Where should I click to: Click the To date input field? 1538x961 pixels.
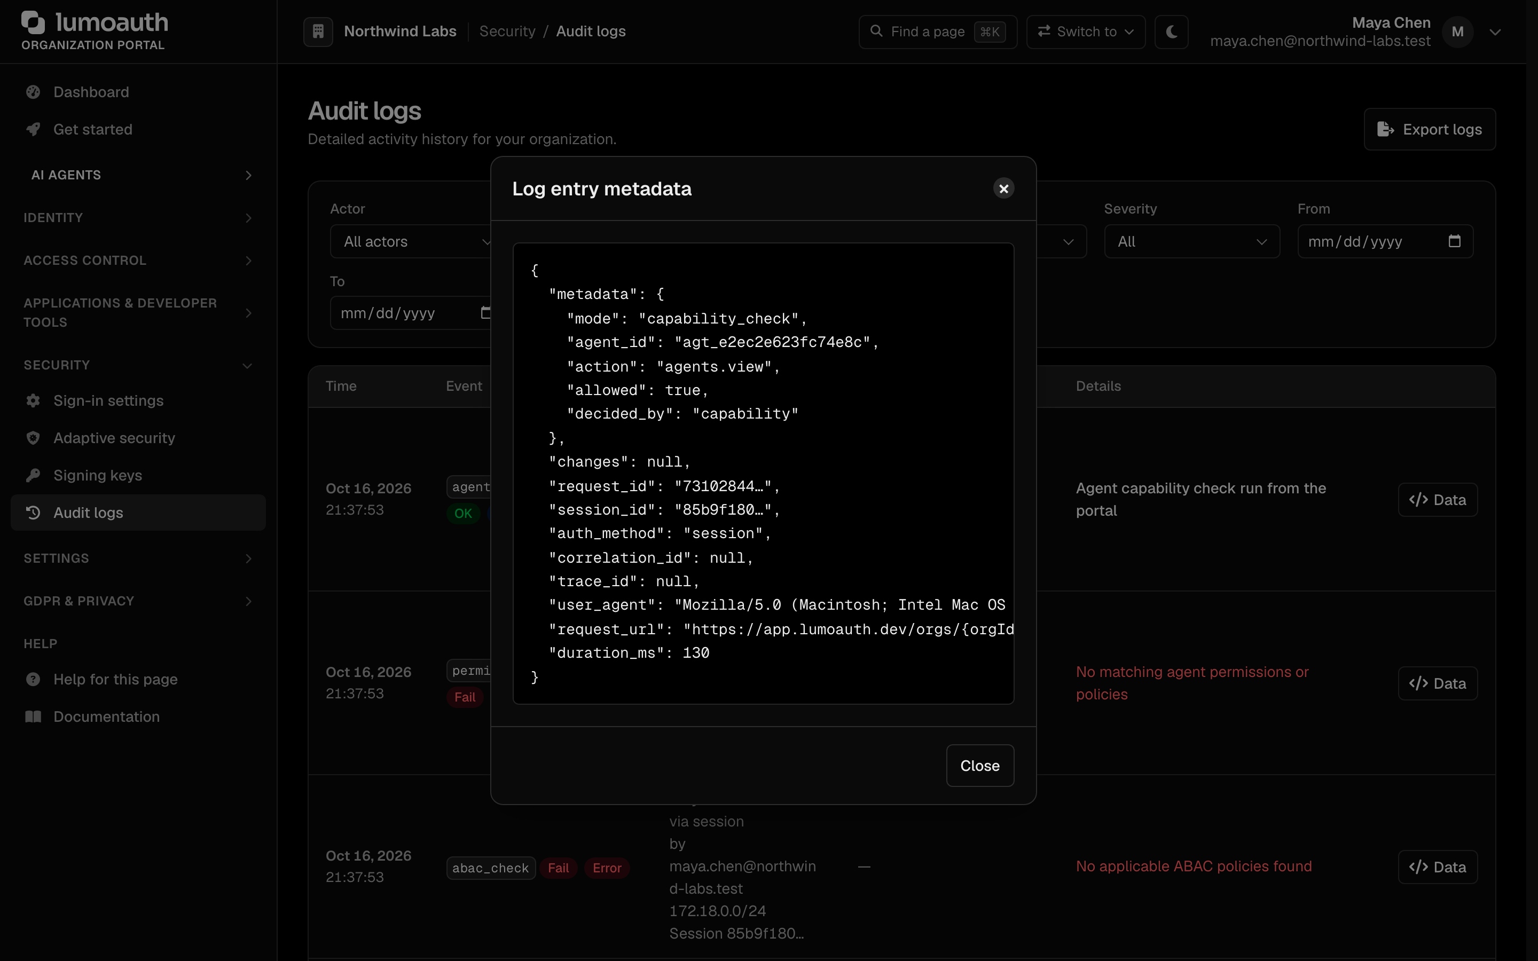pos(411,313)
